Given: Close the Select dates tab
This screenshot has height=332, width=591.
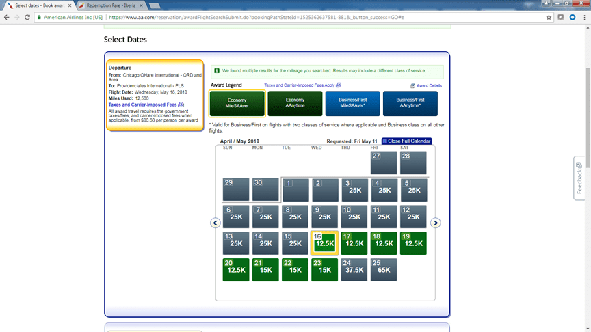Looking at the screenshot, I should 70,5.
